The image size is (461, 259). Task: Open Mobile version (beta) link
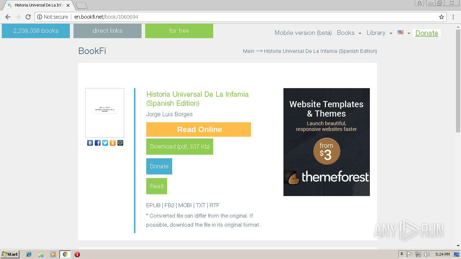(303, 33)
